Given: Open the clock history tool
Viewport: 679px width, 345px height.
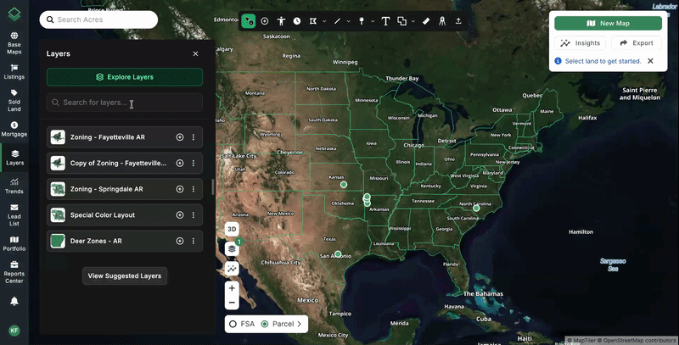Looking at the screenshot, I should click(297, 20).
